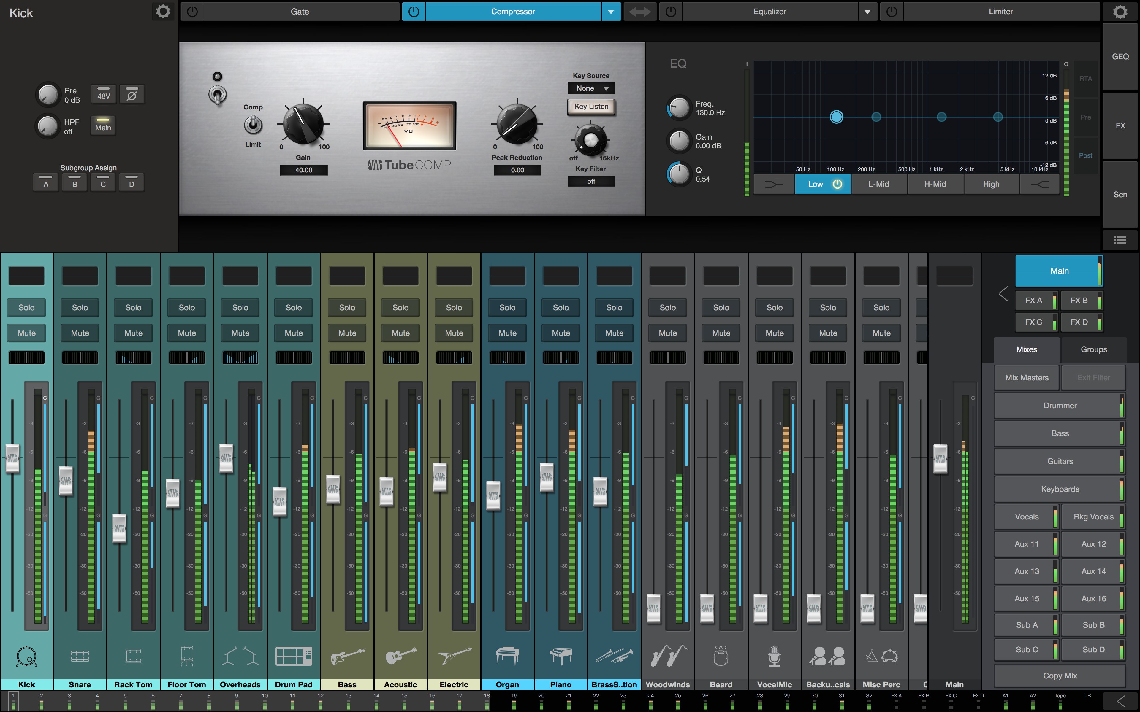Click the Floor Tom channel icon
This screenshot has width=1140, height=712.
186,656
